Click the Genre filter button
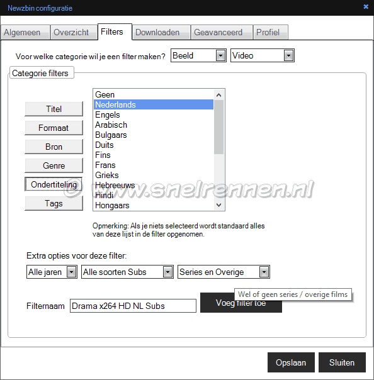 coord(54,165)
